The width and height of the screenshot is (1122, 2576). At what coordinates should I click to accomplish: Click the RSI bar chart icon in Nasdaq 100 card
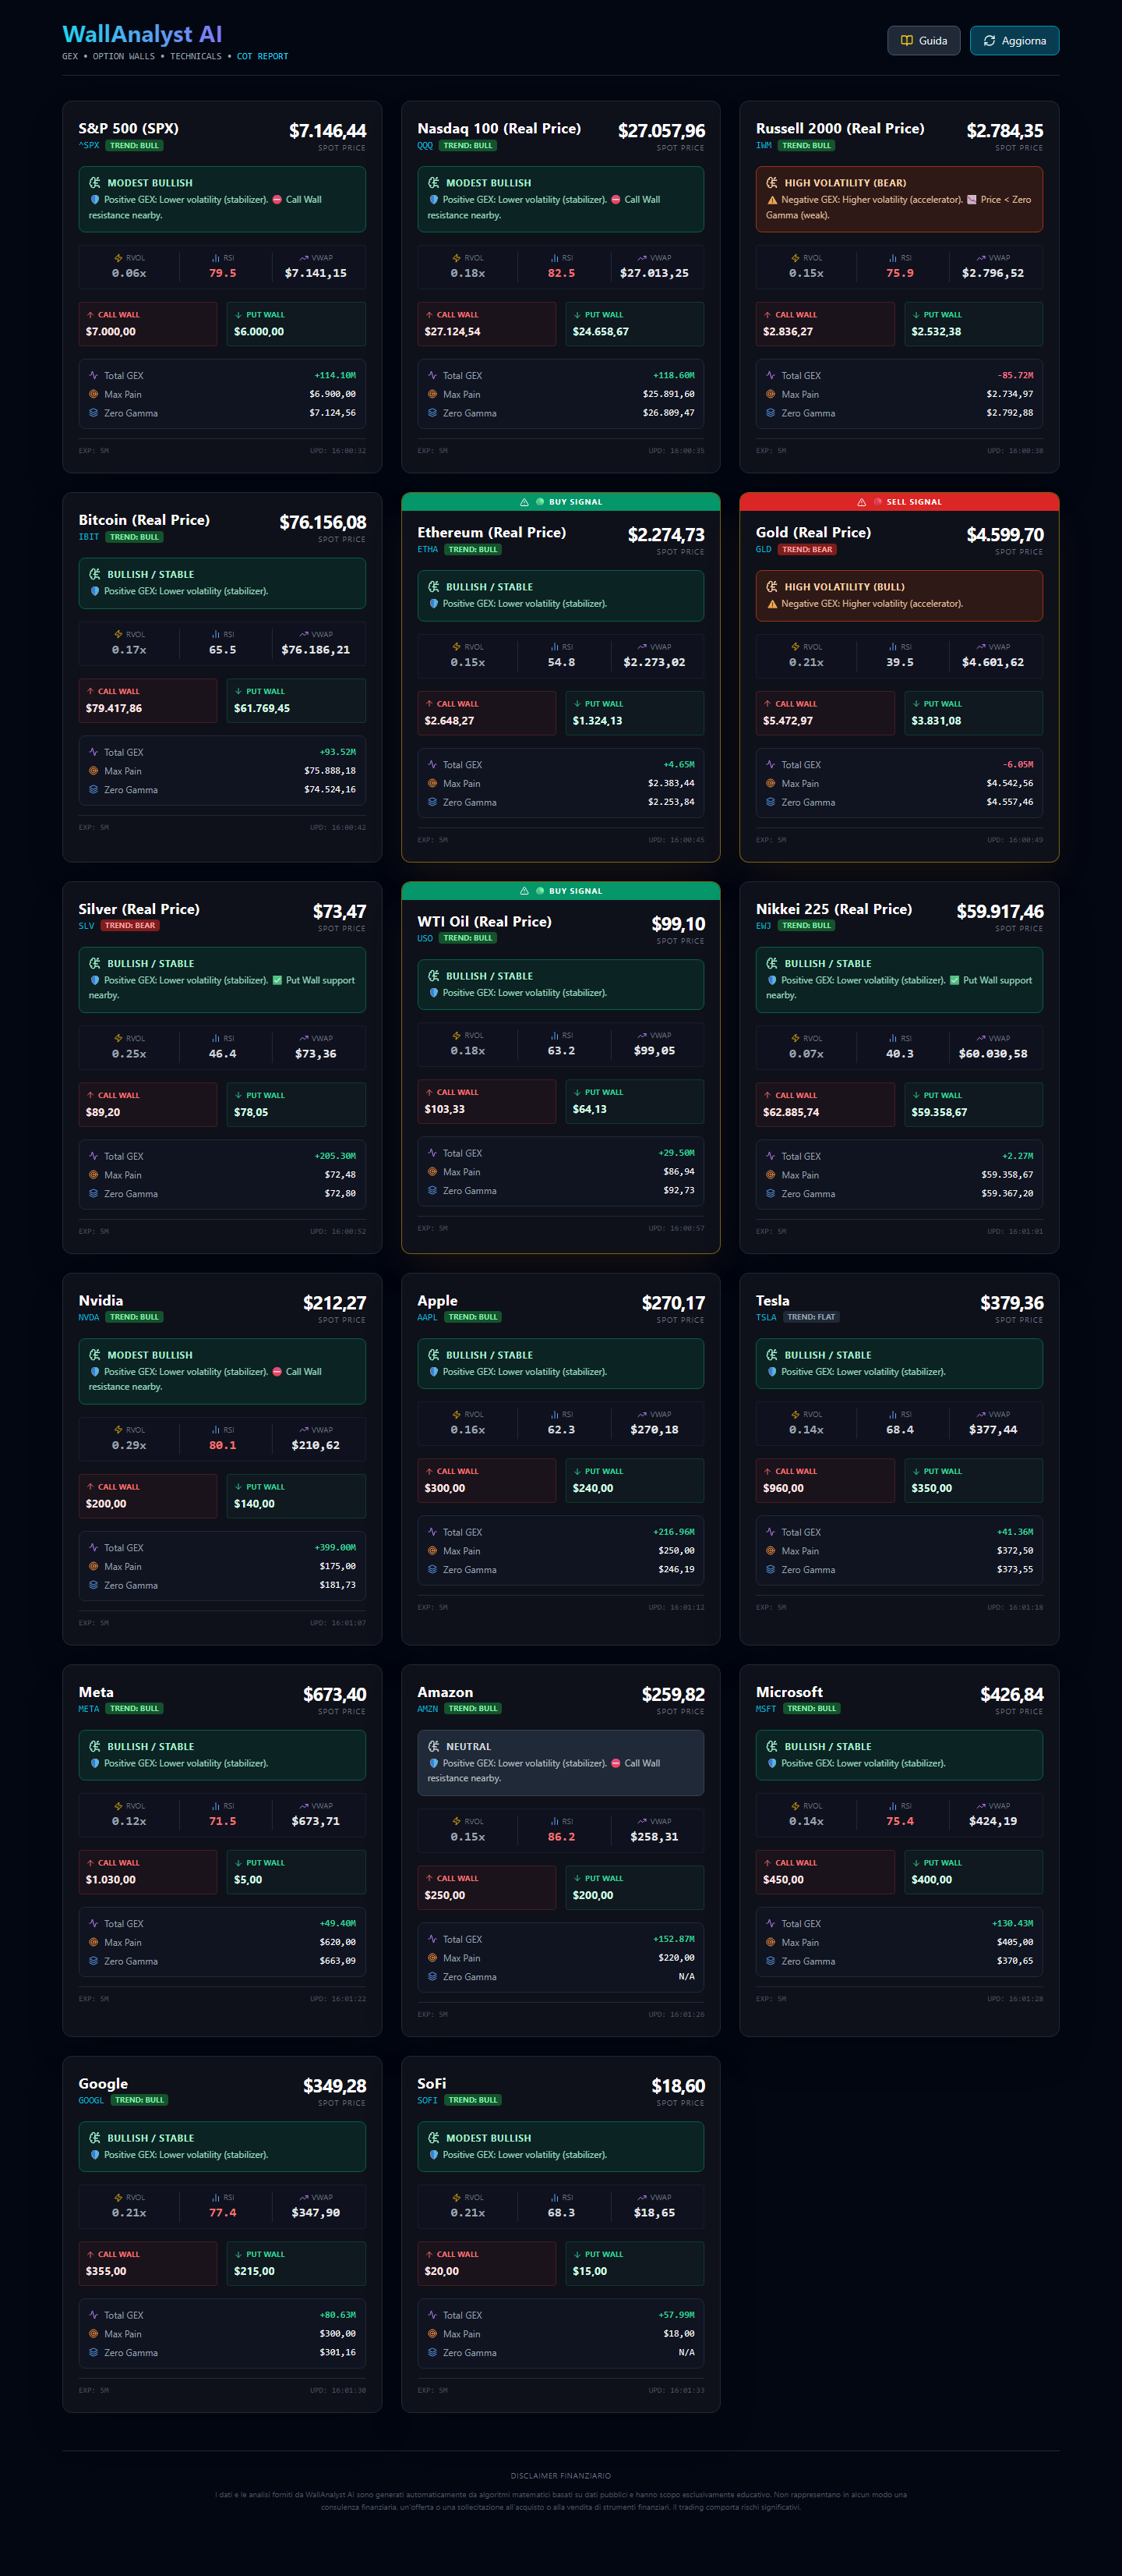(555, 258)
